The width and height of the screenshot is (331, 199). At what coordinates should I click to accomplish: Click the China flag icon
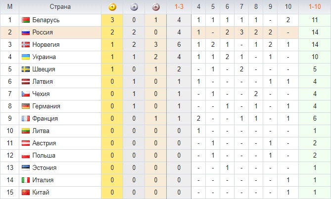coord(26,193)
